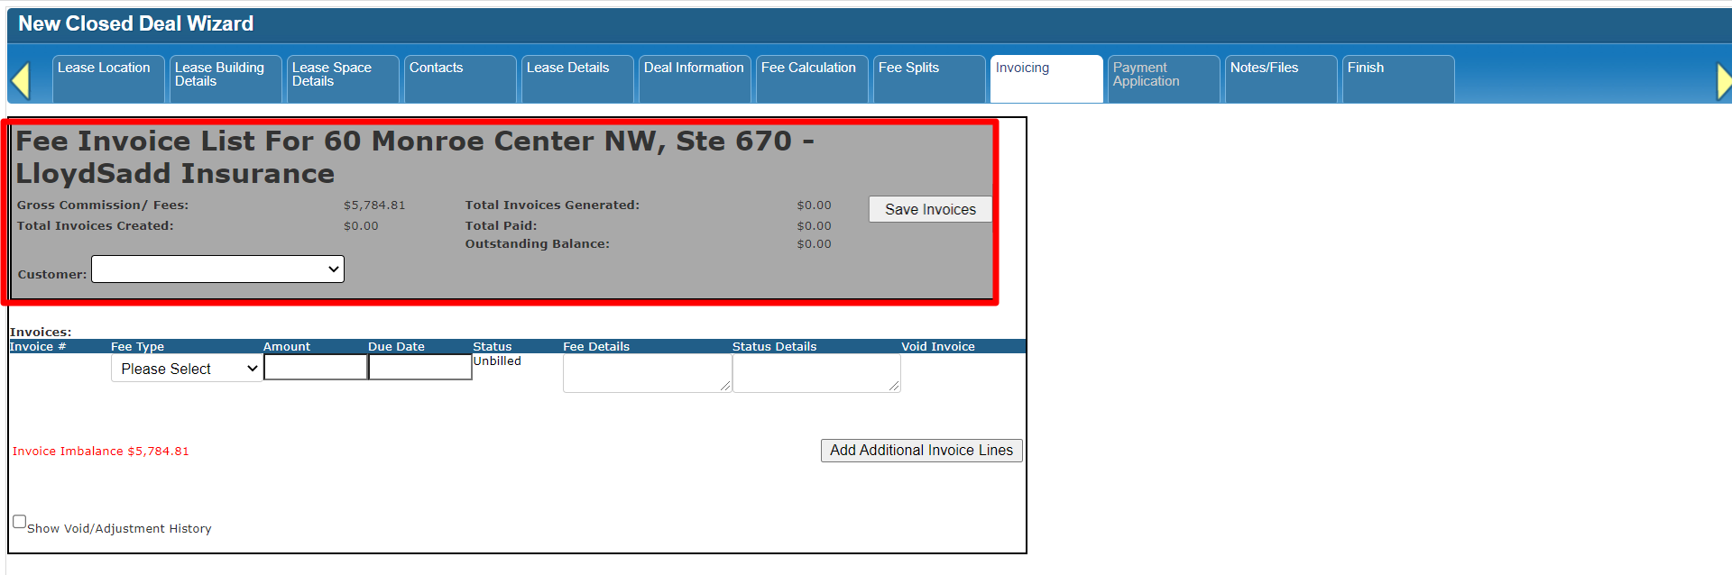Click Add Additional Invoice Lines button

pyautogui.click(x=921, y=451)
